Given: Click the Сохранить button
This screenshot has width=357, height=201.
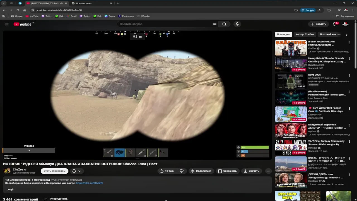Looking at the screenshot, I should (227, 171).
